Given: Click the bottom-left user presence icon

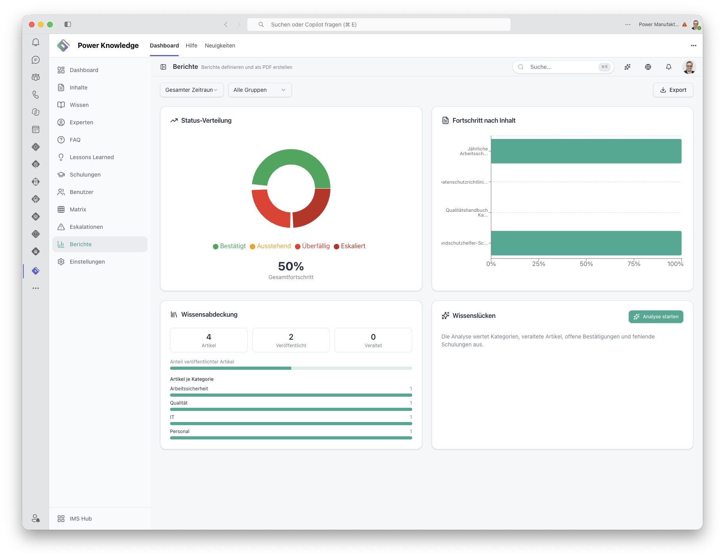Looking at the screenshot, I should [36, 518].
